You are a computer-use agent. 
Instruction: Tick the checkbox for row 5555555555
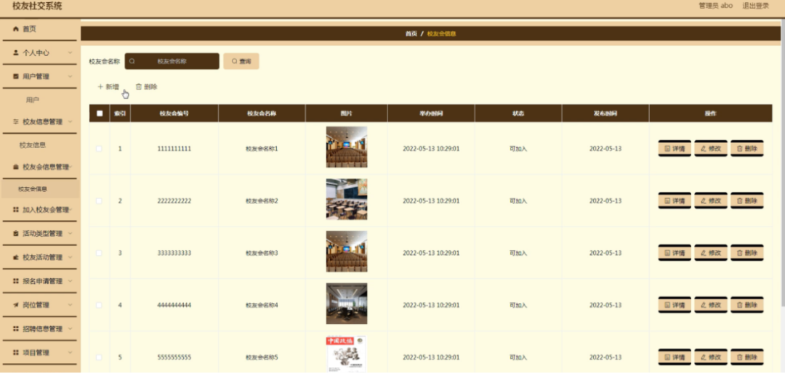tap(99, 357)
